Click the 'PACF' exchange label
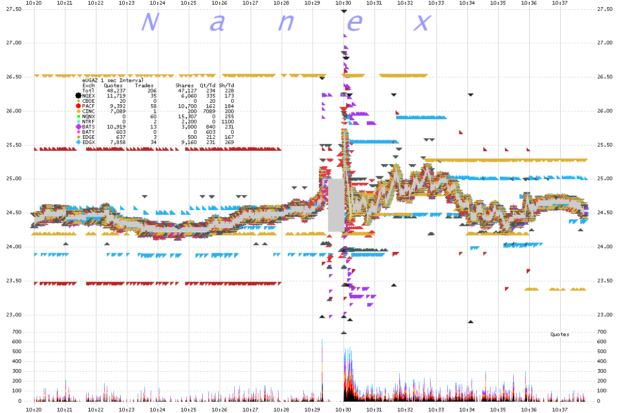Image resolution: width=619 pixels, height=413 pixels. pos(89,106)
